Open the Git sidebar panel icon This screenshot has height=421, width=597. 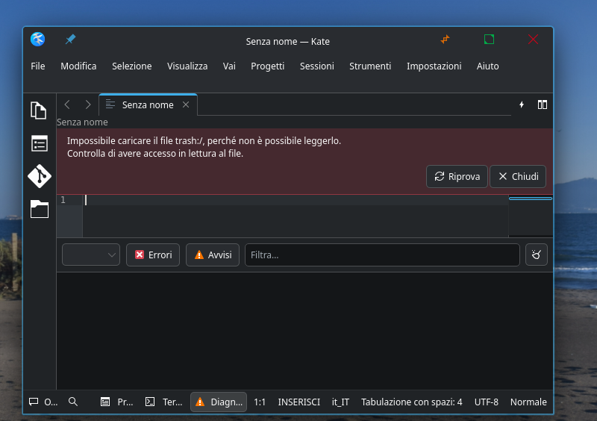[x=39, y=176]
